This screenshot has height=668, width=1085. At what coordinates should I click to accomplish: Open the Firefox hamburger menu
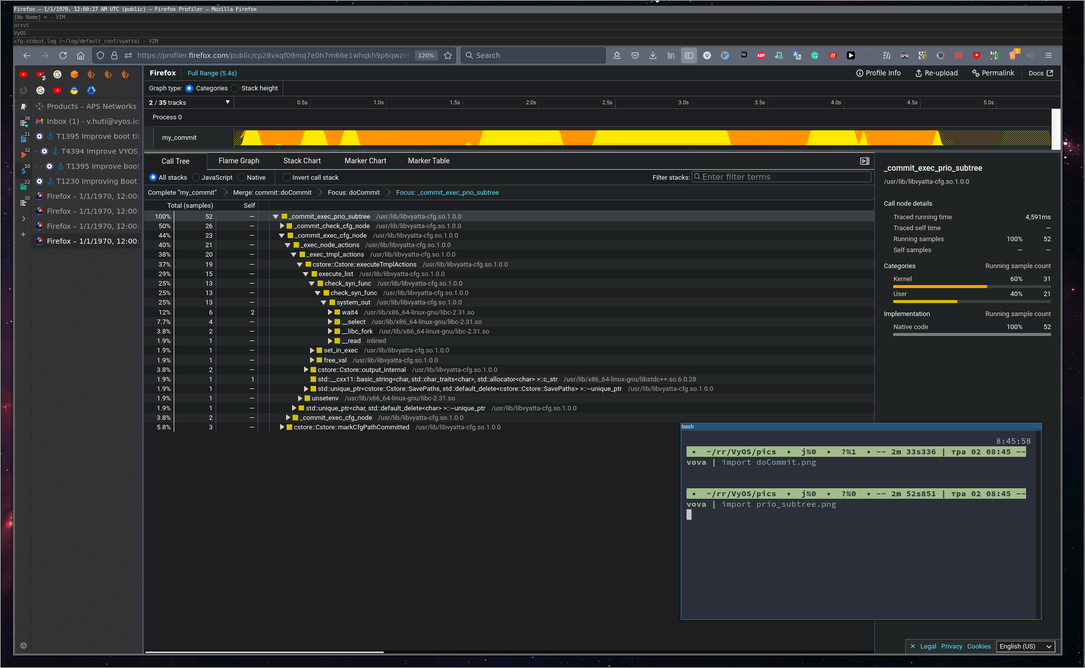[1049, 55]
